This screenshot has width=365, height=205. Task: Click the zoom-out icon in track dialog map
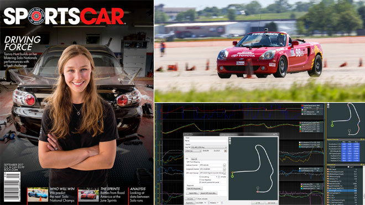230,141
